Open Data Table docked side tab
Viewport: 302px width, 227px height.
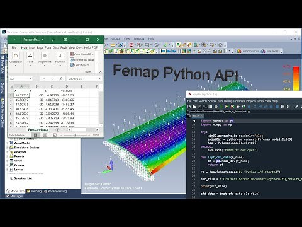3,65
